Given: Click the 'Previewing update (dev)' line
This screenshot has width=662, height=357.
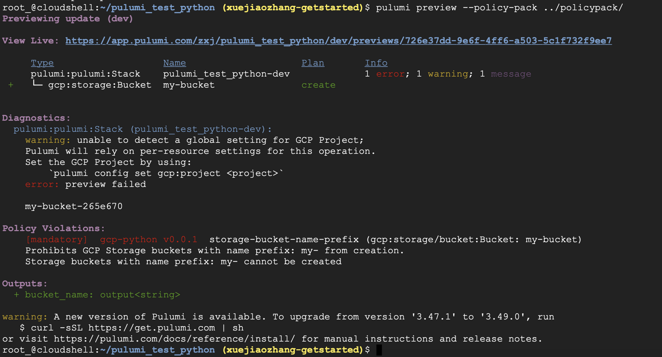Looking at the screenshot, I should (x=68, y=19).
